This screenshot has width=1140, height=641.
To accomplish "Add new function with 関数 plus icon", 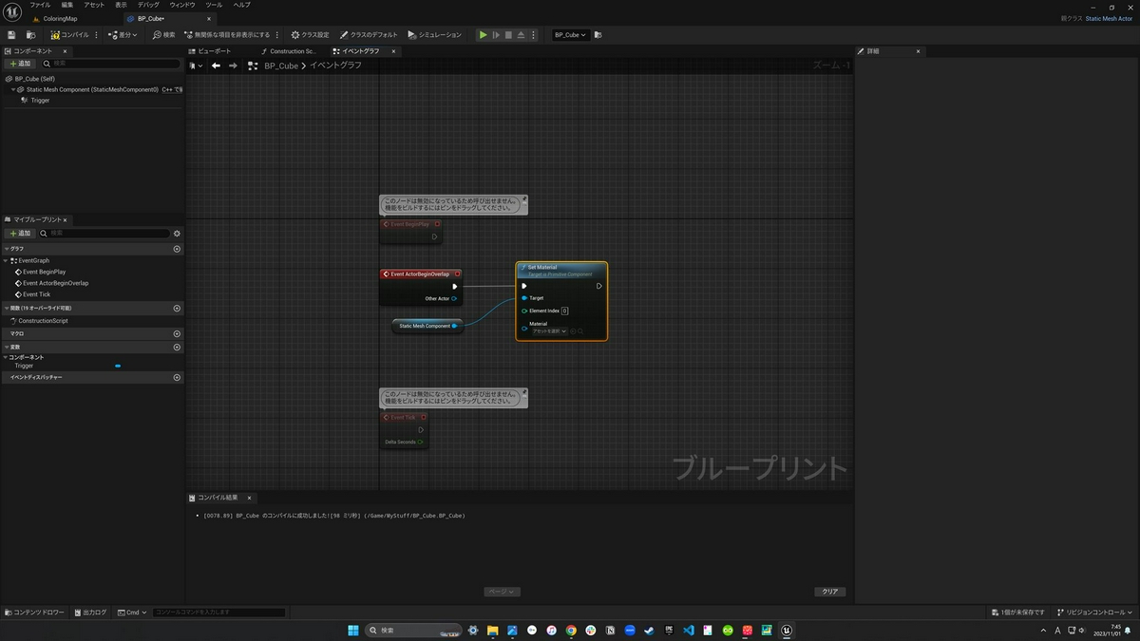I will tap(177, 308).
